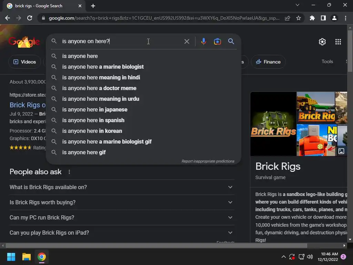Screen dimensions: 353x265
Task: Open Chrome's three-dot menu
Action: (345, 18)
